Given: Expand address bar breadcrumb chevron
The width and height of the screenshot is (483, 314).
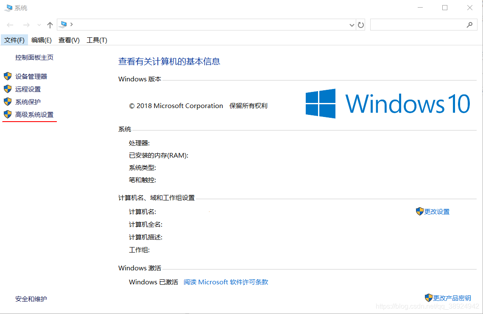Looking at the screenshot, I should click(x=72, y=24).
